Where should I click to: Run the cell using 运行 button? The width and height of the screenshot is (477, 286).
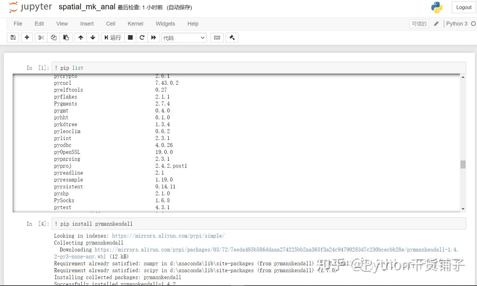point(113,37)
